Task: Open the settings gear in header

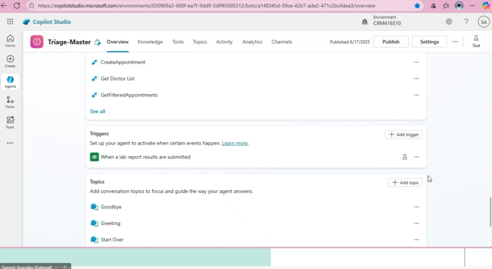Action: pyautogui.click(x=449, y=22)
